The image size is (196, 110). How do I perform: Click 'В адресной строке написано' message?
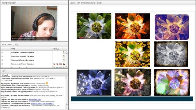(28, 101)
